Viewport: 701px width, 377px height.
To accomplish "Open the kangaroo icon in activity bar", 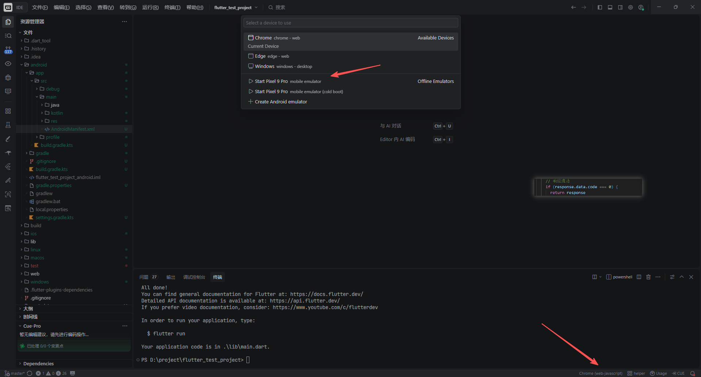I will (8, 153).
